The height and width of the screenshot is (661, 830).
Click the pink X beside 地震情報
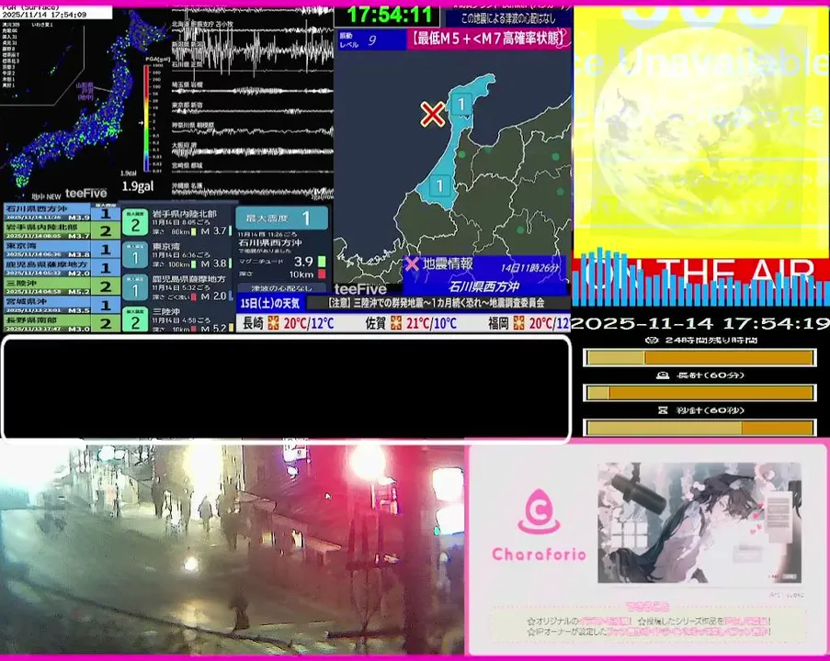click(412, 263)
